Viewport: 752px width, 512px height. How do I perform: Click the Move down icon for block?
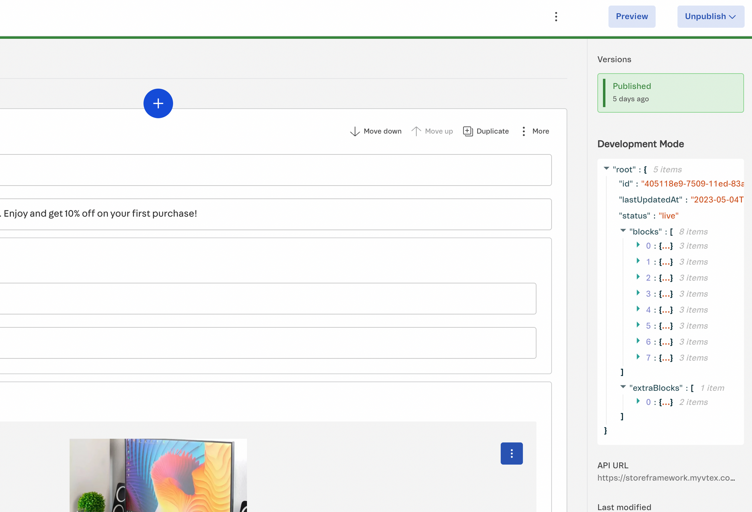click(354, 131)
